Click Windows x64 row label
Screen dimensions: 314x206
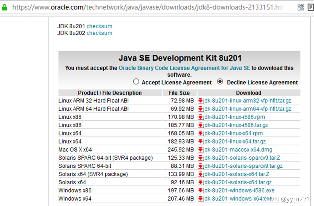point(75,199)
